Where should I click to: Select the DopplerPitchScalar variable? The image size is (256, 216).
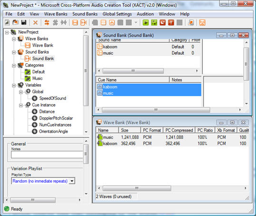[x=56, y=118]
